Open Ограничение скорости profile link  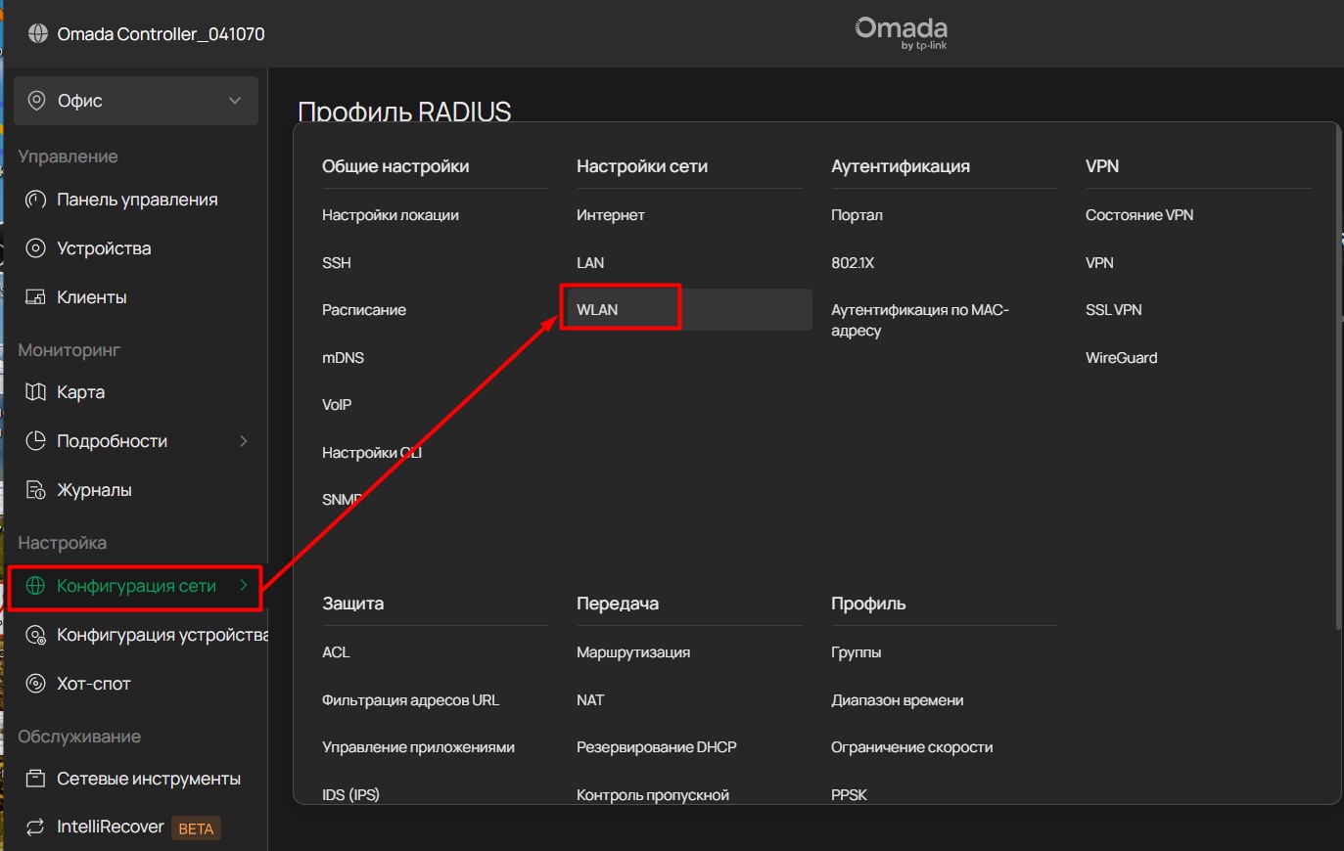[911, 747]
